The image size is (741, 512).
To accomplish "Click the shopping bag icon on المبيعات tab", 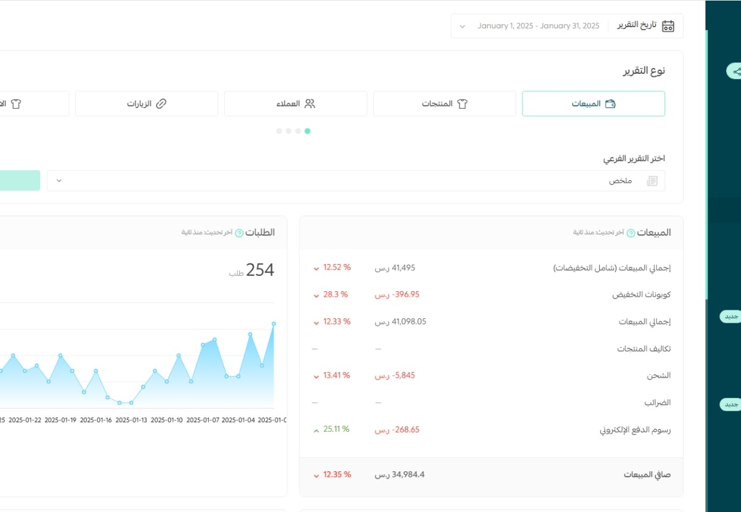I will click(611, 104).
